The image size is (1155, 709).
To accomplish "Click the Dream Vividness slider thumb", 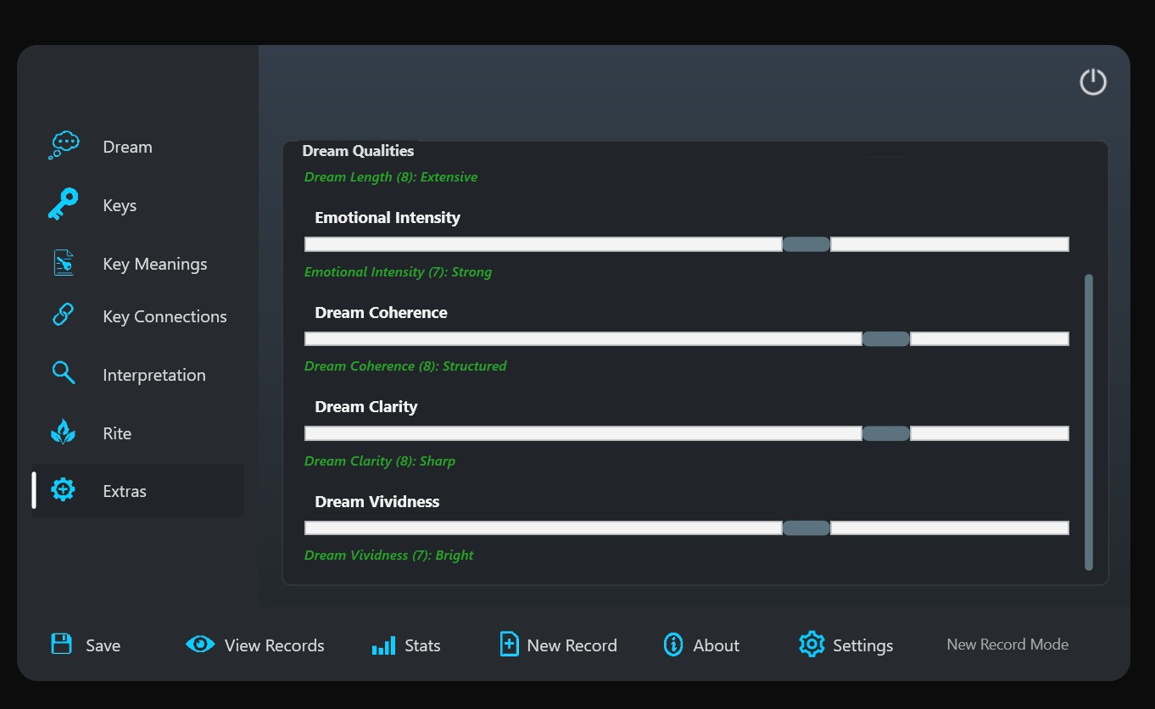I will (x=806, y=528).
